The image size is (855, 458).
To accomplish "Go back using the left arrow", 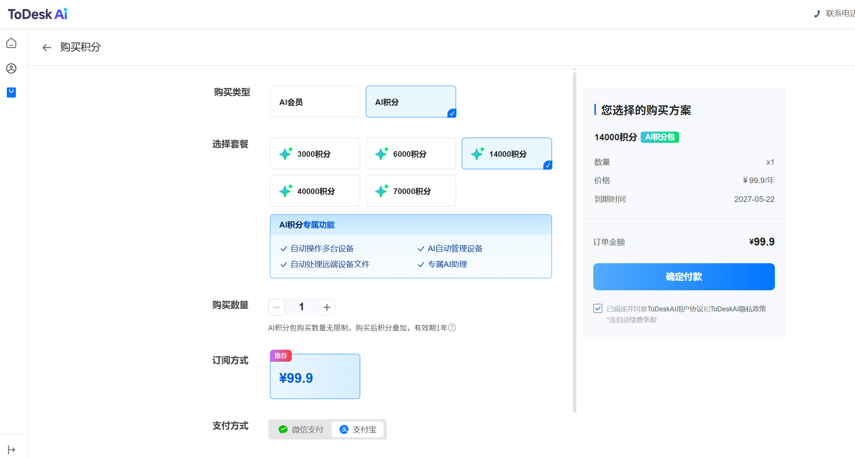I will (47, 47).
